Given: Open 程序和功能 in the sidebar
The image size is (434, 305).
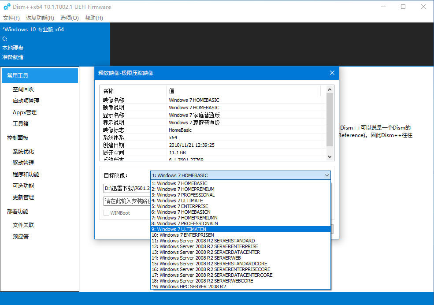Looking at the screenshot, I should 26,175.
